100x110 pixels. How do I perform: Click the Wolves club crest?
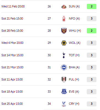[x=64, y=43]
